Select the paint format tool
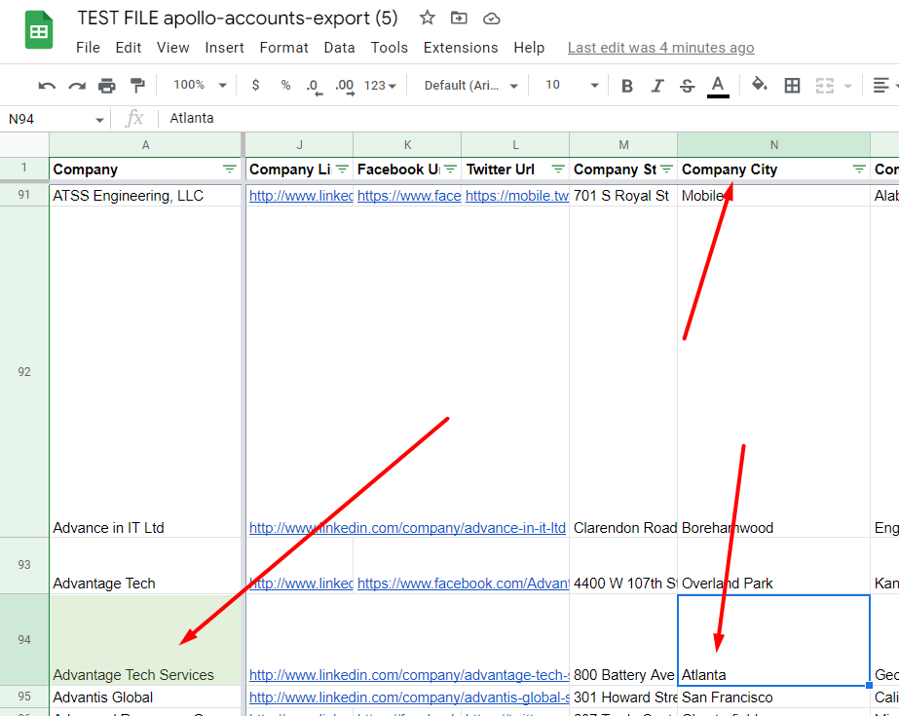Screen dimensions: 899x716 [x=136, y=85]
